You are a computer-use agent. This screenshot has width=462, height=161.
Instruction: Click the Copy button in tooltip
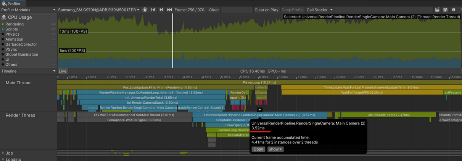tap(258, 149)
